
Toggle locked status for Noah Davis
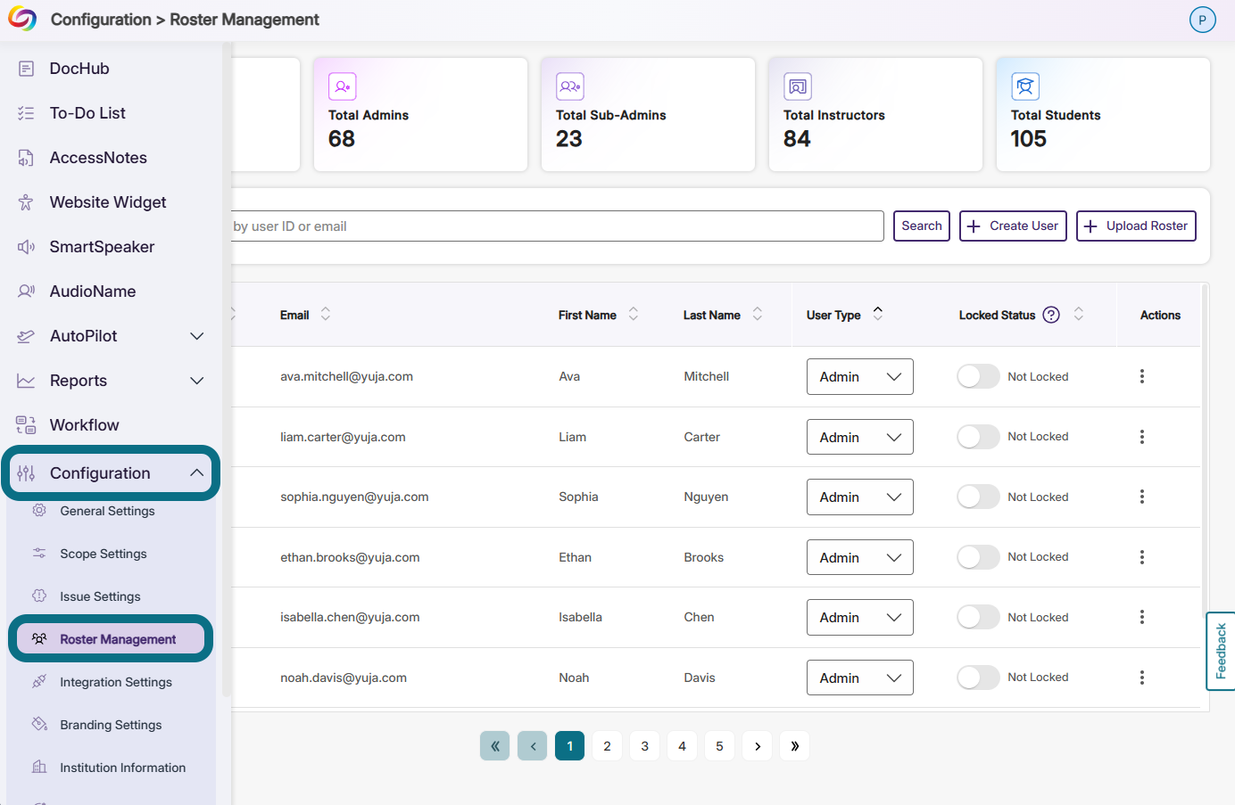coord(978,678)
